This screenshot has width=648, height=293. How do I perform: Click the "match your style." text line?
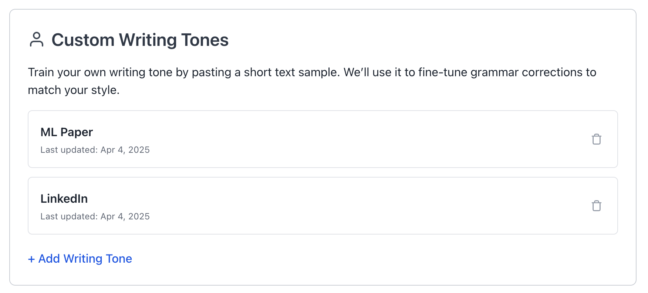pos(74,90)
